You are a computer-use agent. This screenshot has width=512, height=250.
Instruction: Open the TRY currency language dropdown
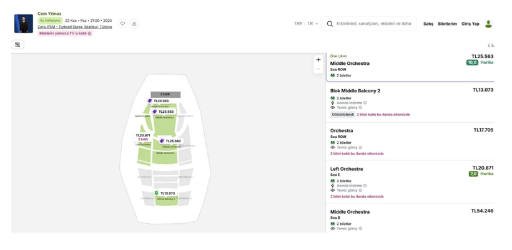pyautogui.click(x=306, y=24)
